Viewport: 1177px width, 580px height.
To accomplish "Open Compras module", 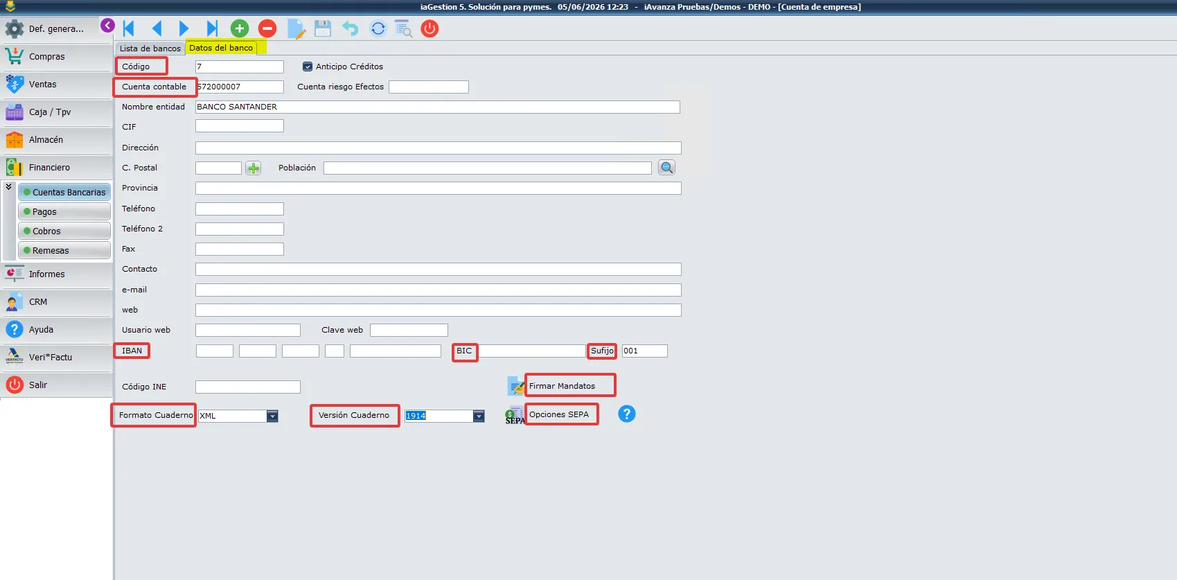I will (x=56, y=57).
